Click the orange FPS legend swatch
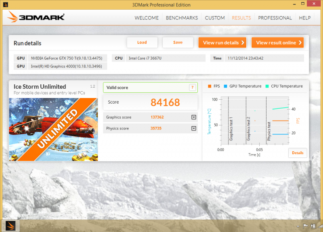Screen dimensions: 323x232 [x=210, y=86]
